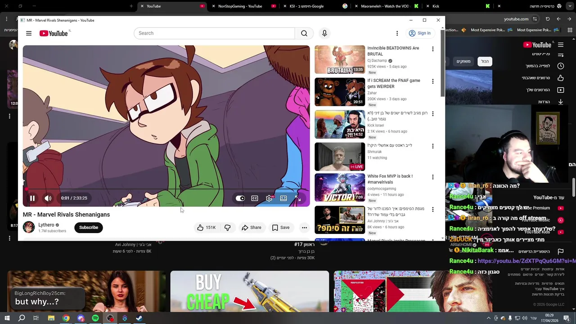The width and height of the screenshot is (576, 324).
Task: Start voice search with the microphone icon
Action: pos(324,33)
